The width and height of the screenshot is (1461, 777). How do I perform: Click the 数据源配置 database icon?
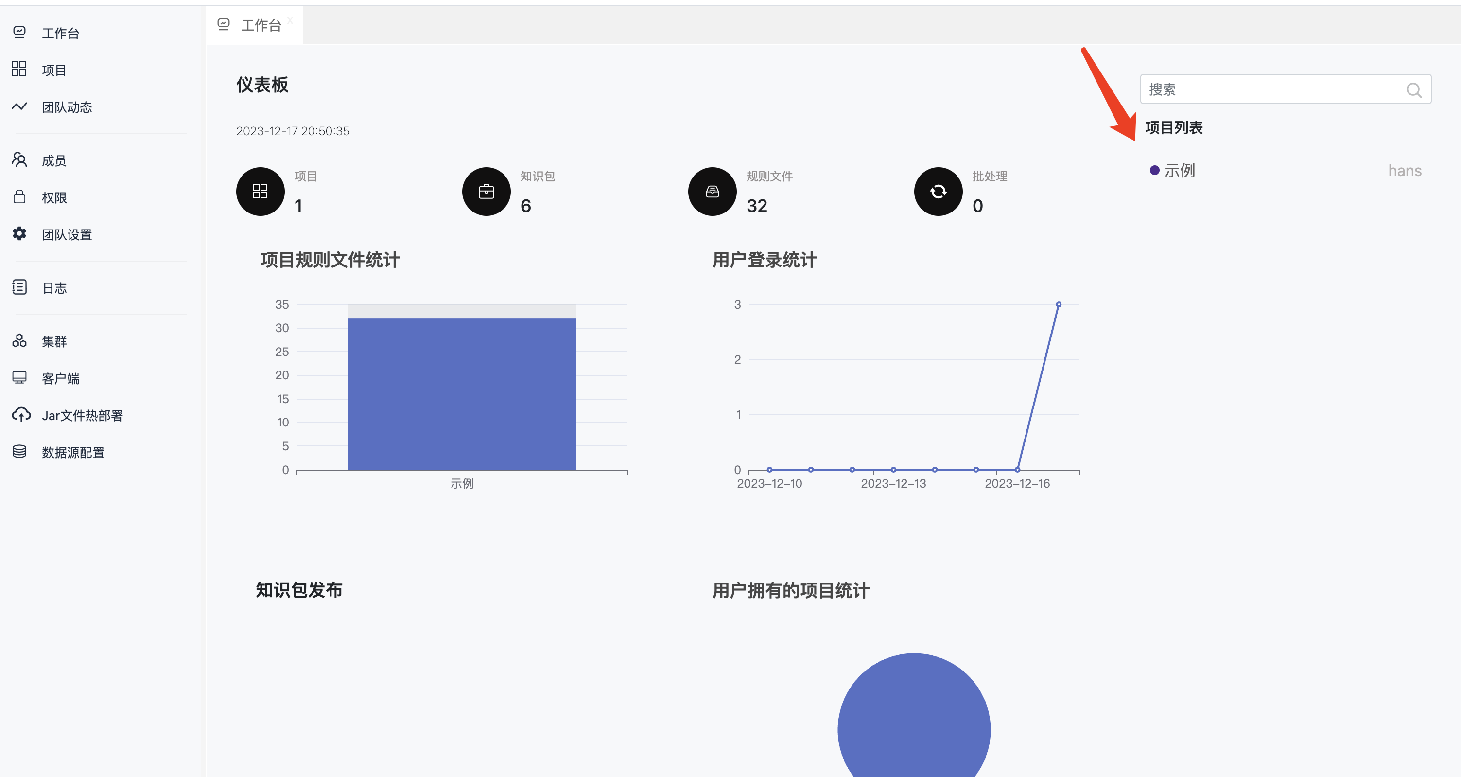coord(19,452)
